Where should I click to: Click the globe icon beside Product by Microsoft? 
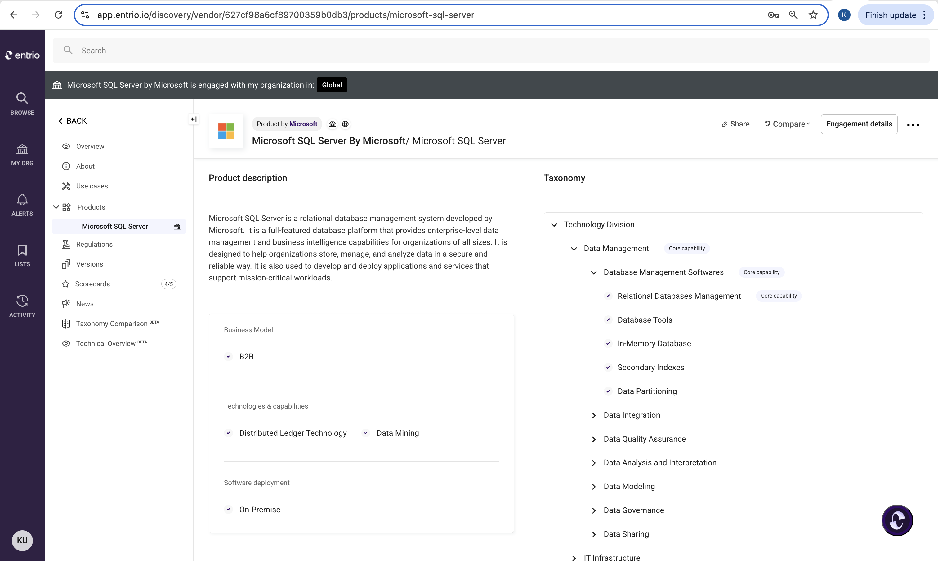pos(345,124)
